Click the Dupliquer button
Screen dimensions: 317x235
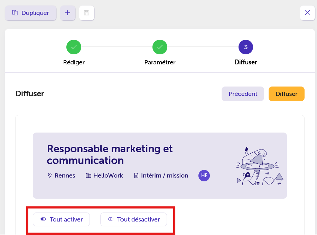[x=30, y=13]
